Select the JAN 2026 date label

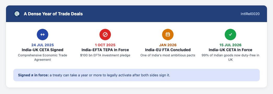point(168,45)
